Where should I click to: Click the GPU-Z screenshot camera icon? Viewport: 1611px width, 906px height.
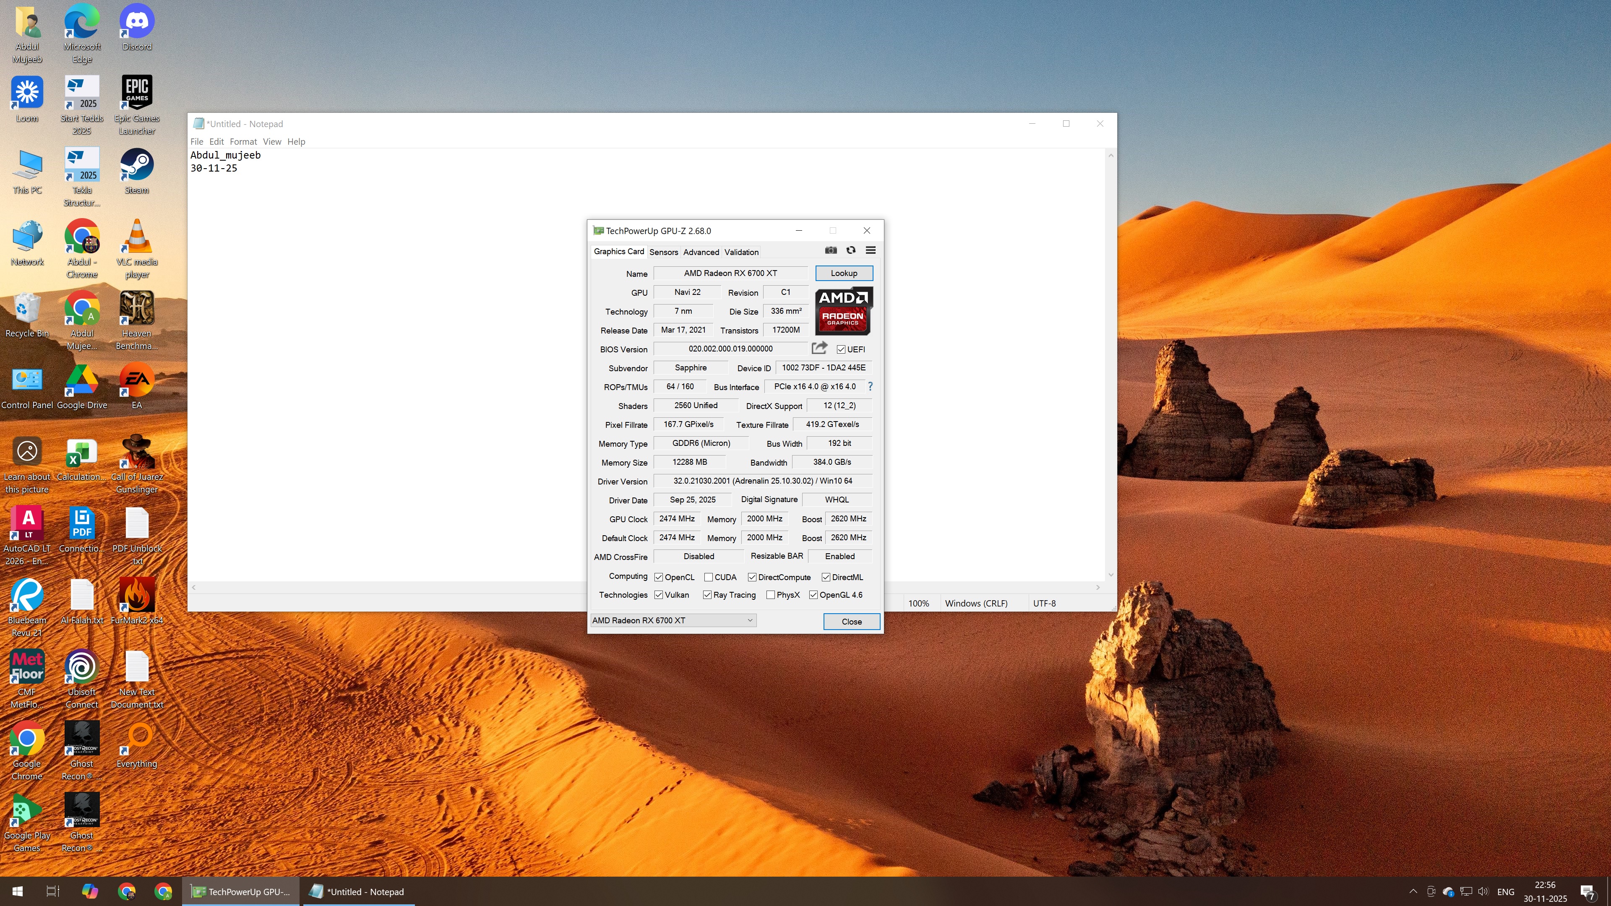click(831, 250)
